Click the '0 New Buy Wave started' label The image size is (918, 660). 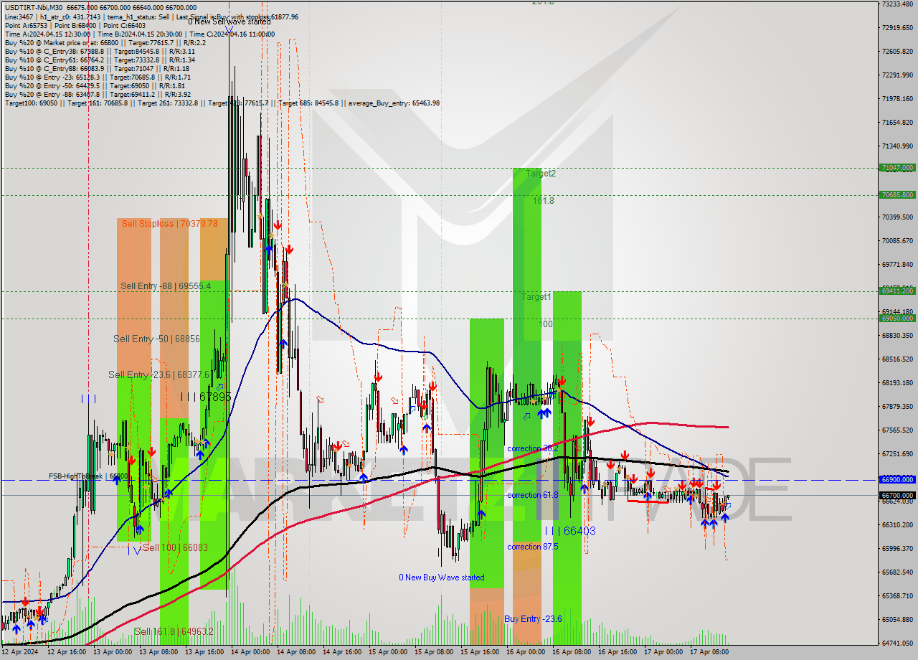point(442,577)
